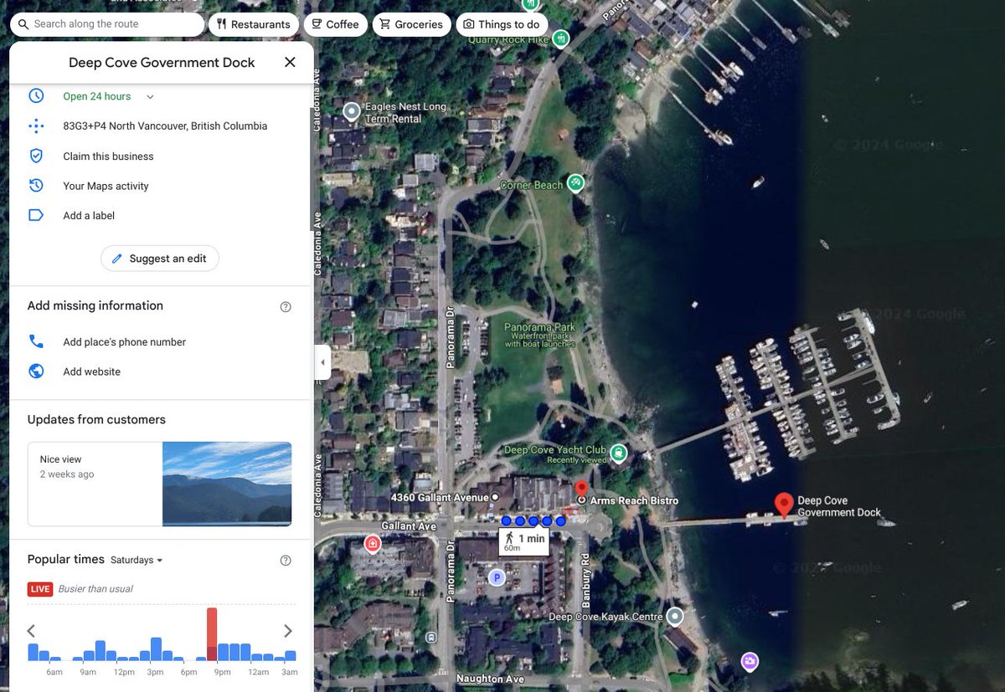The image size is (1005, 692).
Task: Open the Saturdays day dropdown
Action: [137, 560]
